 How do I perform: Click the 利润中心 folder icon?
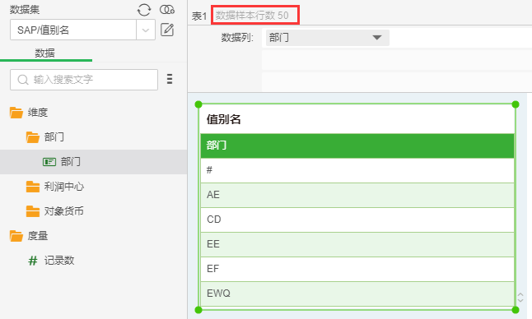click(x=33, y=187)
